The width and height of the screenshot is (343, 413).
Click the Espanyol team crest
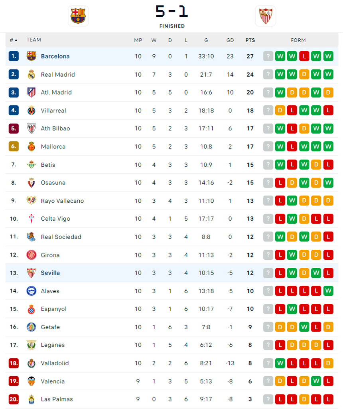[x=32, y=309]
